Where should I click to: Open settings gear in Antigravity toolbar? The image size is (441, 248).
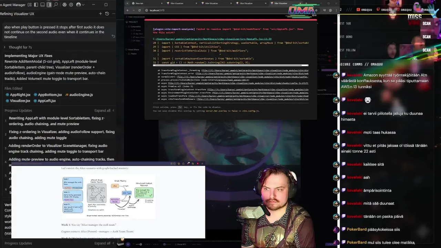pos(71,4)
